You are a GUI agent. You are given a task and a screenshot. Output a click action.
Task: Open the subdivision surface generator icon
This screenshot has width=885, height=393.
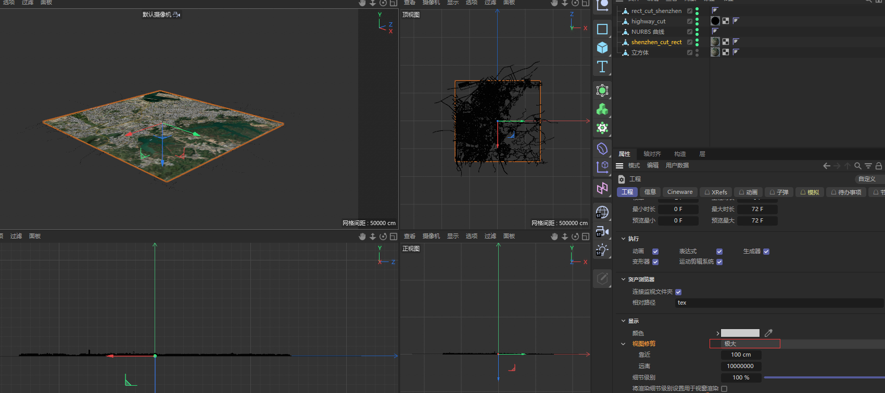[x=602, y=90]
